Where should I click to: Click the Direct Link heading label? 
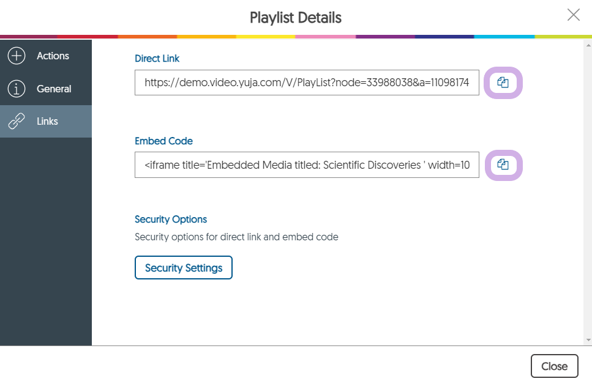coord(157,59)
